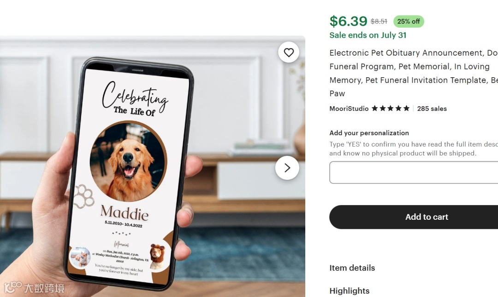Click the five-star rating icons
This screenshot has width=498, height=297.
[x=391, y=109]
